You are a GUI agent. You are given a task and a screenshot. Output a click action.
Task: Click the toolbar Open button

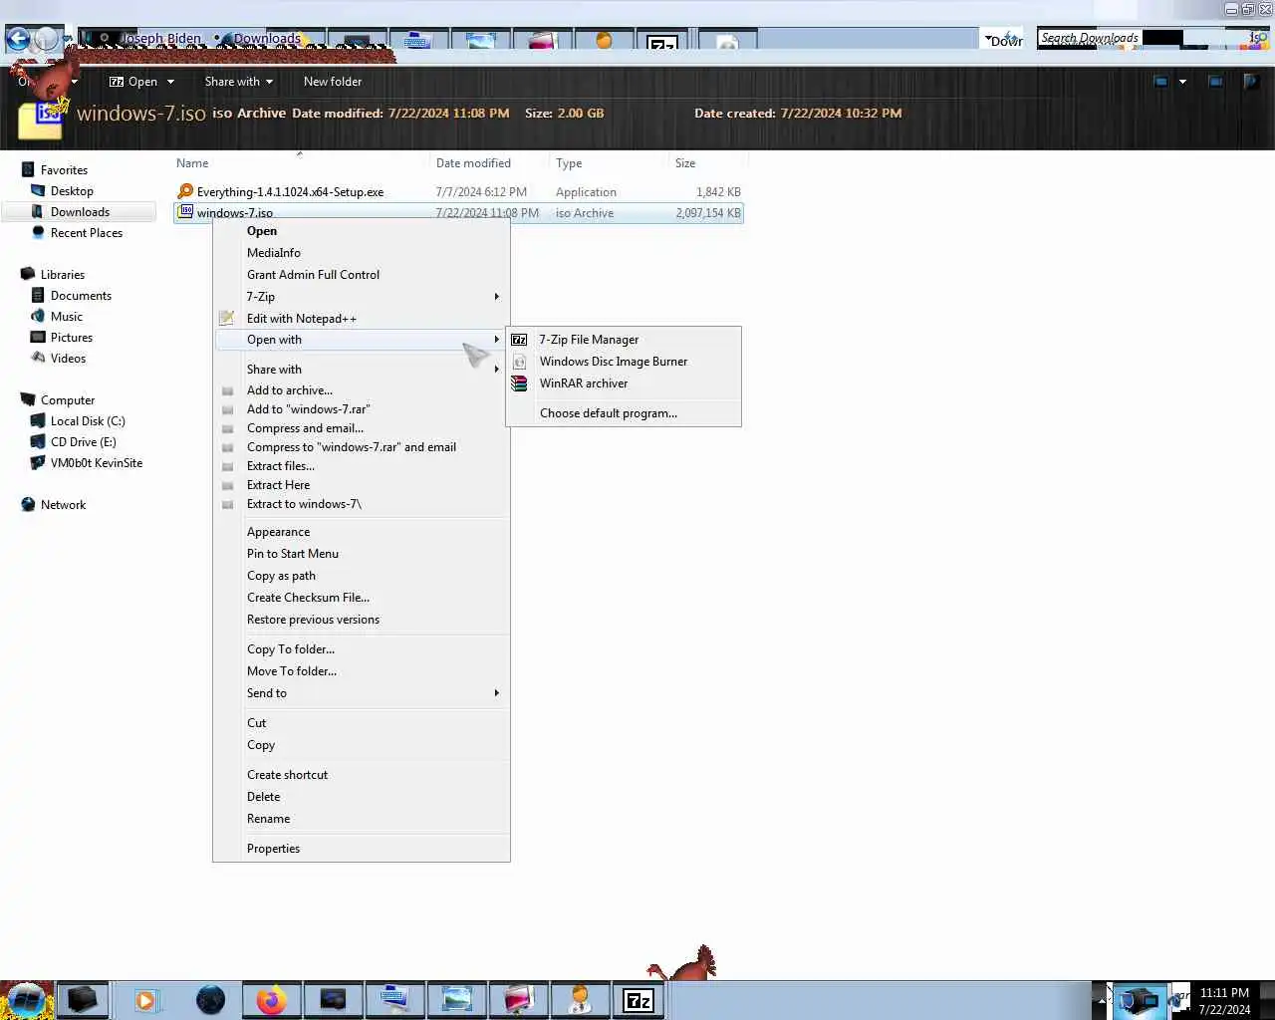[133, 82]
